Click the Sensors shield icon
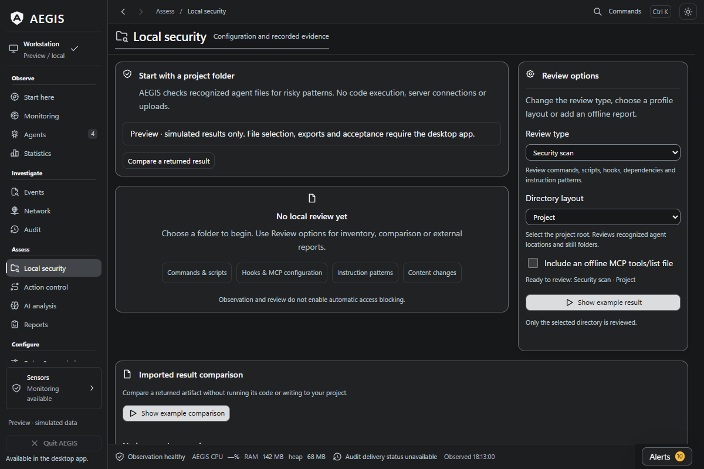The image size is (704, 469). pyautogui.click(x=16, y=388)
